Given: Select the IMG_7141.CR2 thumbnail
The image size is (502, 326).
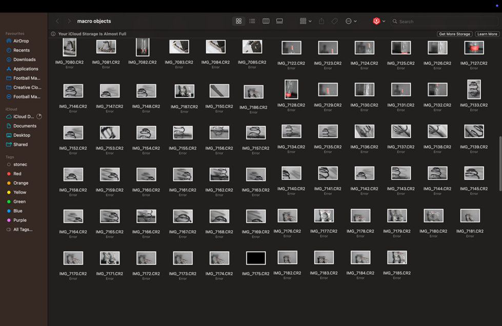Looking at the screenshot, I should [x=328, y=173].
